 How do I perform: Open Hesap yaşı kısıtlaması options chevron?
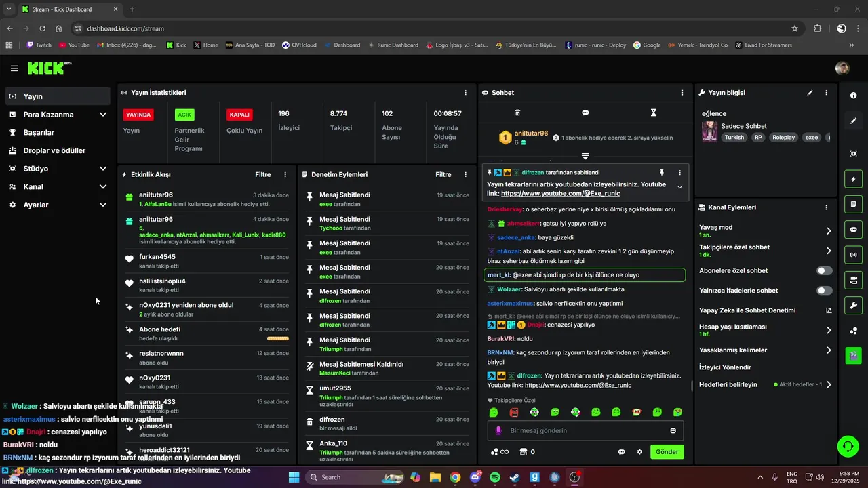(828, 330)
